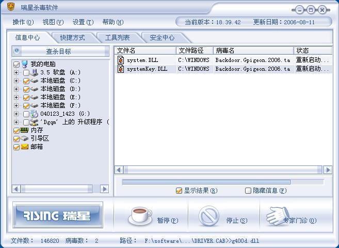
Task: Expand the 'Dgqm' network drive node
Action: click(16, 122)
